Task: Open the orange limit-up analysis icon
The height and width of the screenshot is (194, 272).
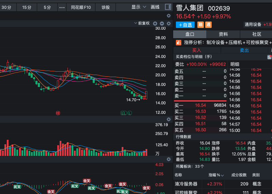Action: point(179,42)
